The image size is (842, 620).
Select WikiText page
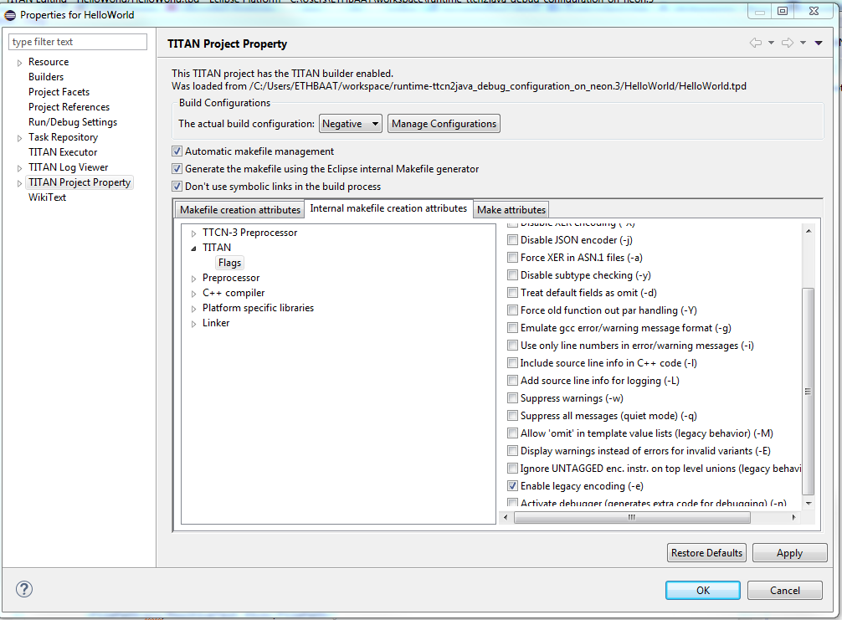[x=47, y=197]
